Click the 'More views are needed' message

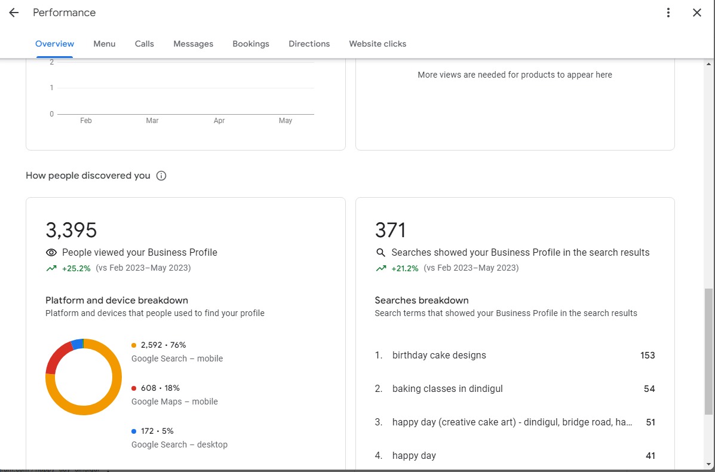[515, 75]
